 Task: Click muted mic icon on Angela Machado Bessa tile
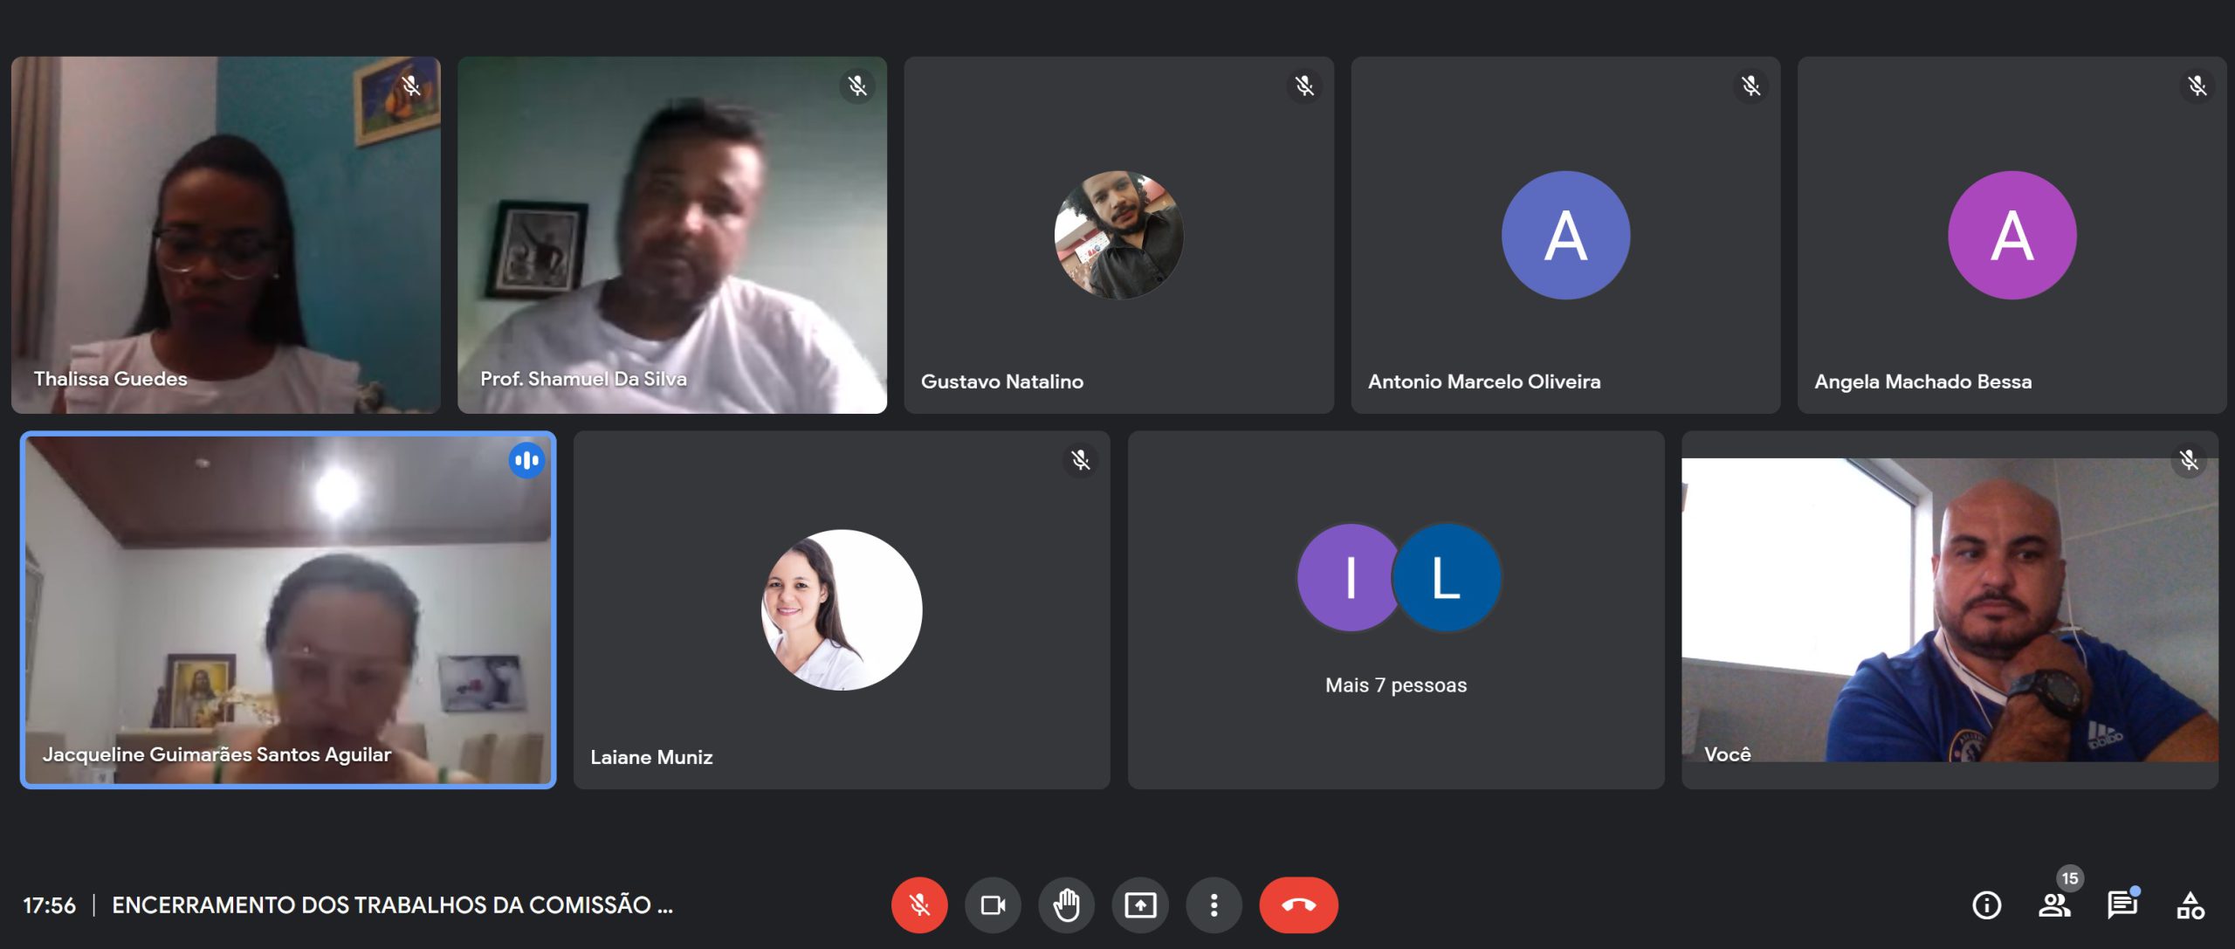pyautogui.click(x=2197, y=86)
